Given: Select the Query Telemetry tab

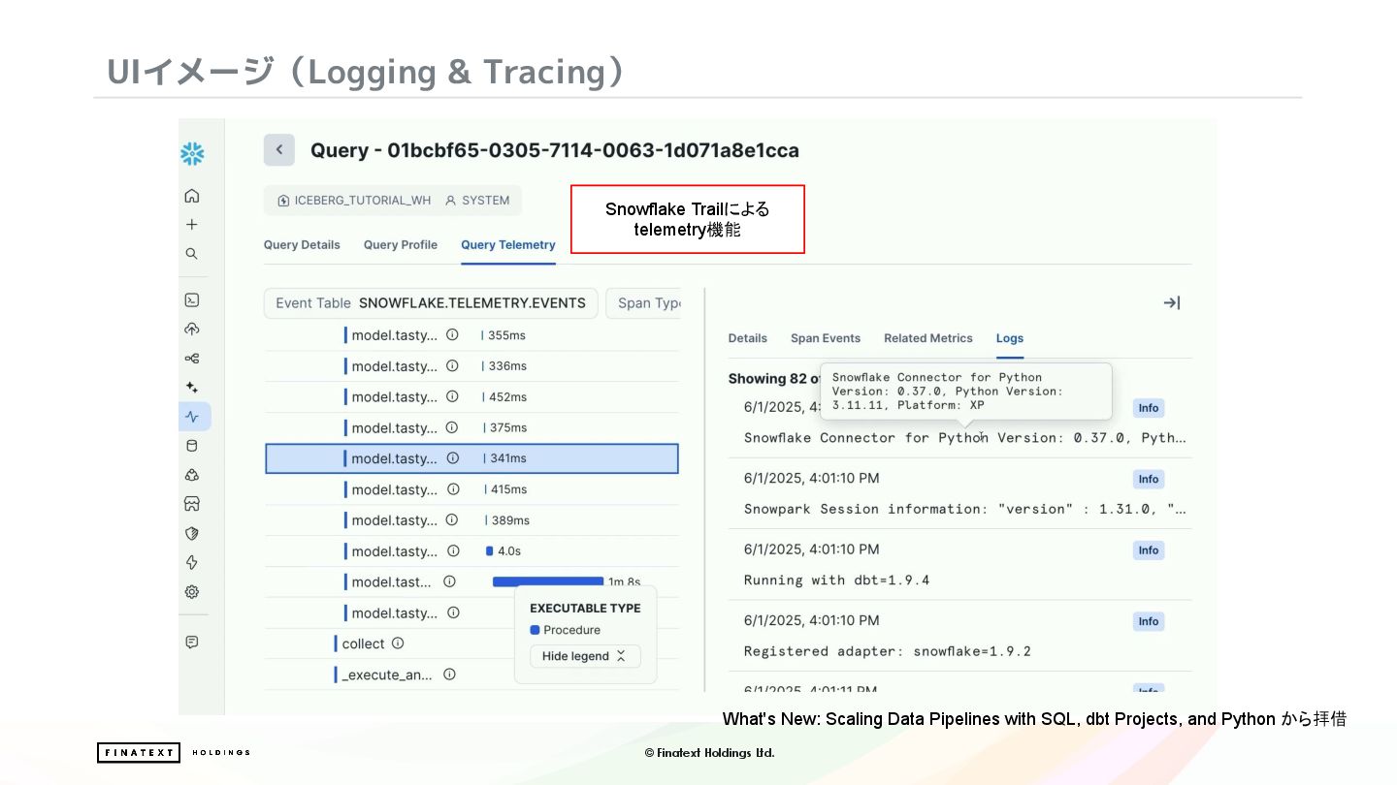Looking at the screenshot, I should click(508, 245).
